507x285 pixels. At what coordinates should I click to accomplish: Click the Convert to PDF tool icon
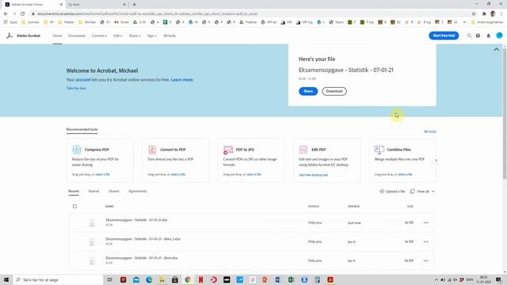coord(152,150)
